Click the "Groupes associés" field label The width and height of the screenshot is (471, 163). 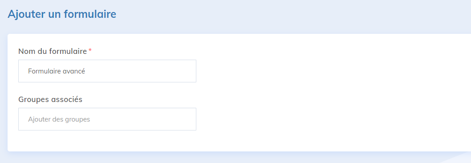click(x=50, y=100)
